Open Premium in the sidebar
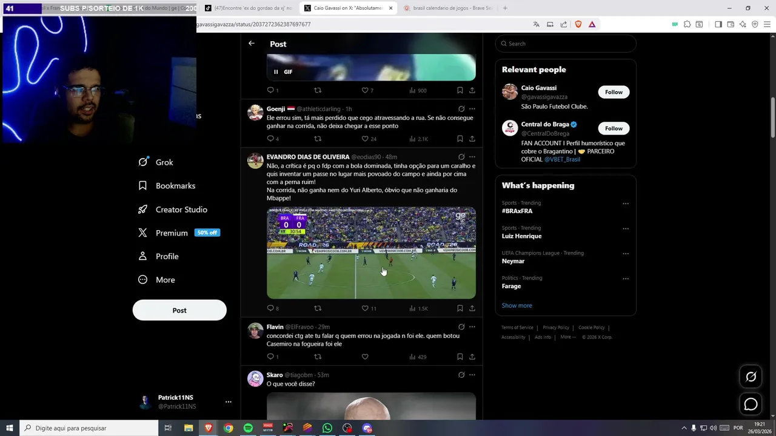 click(x=178, y=233)
